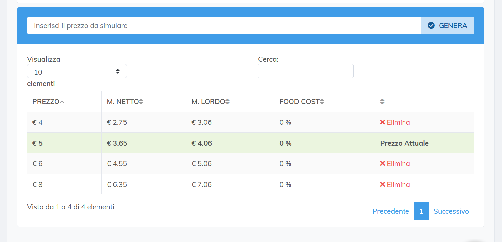Sort by PREZZO column arrow
This screenshot has height=242, width=502.
(62, 102)
